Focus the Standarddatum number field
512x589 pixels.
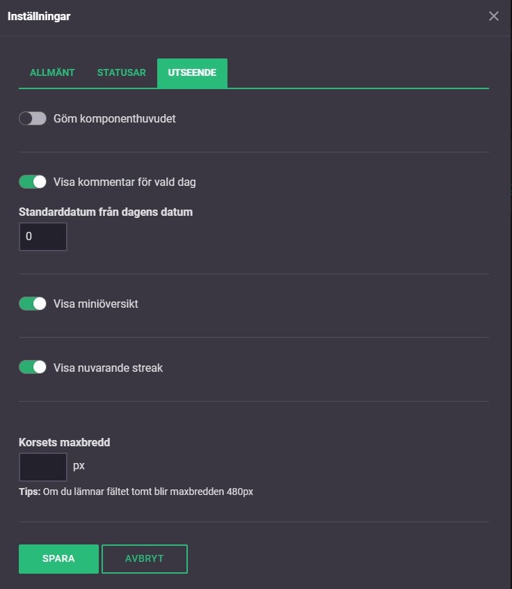click(x=42, y=237)
